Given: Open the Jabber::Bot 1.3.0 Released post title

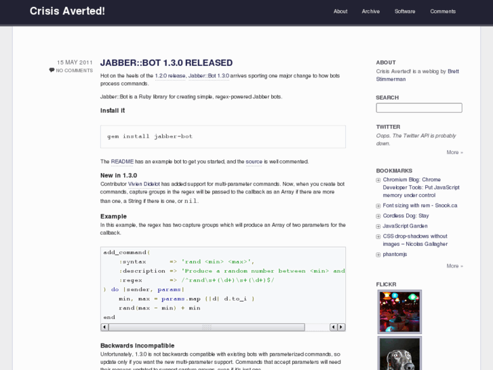Looking at the screenshot, I should (x=166, y=62).
